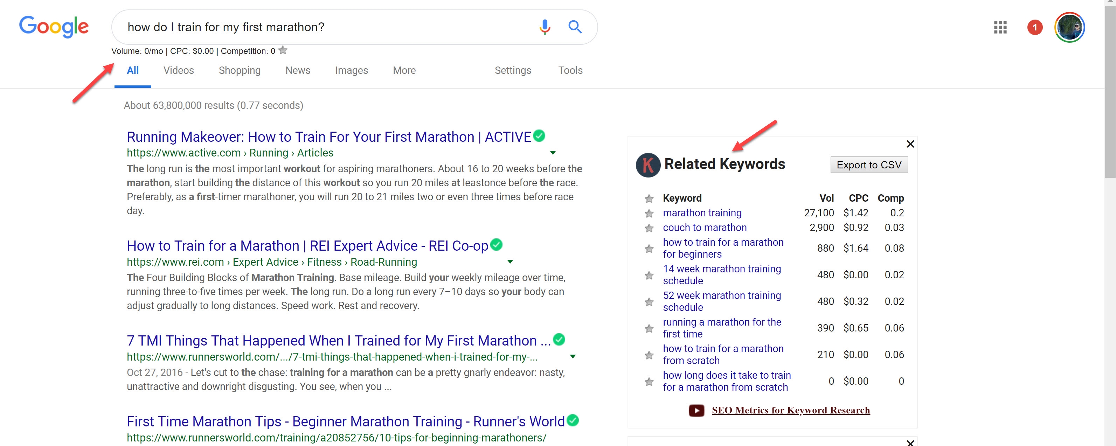Click the notification badge showing 1
The height and width of the screenshot is (446, 1116).
coord(1035,27)
